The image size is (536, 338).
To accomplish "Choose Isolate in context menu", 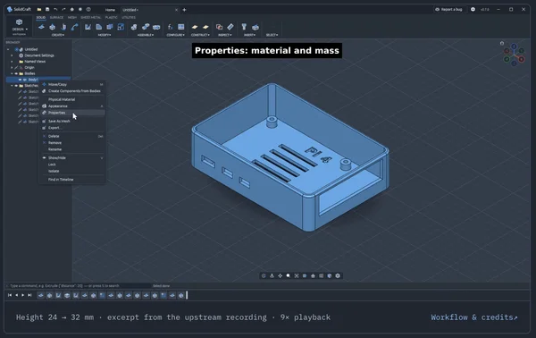I will pyautogui.click(x=72, y=171).
